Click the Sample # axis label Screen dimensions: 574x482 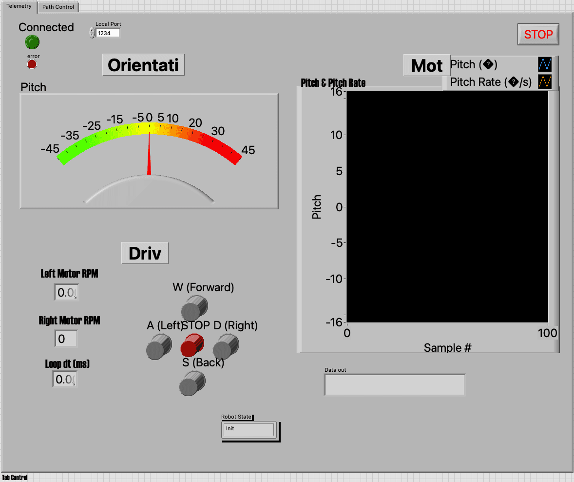click(x=447, y=347)
